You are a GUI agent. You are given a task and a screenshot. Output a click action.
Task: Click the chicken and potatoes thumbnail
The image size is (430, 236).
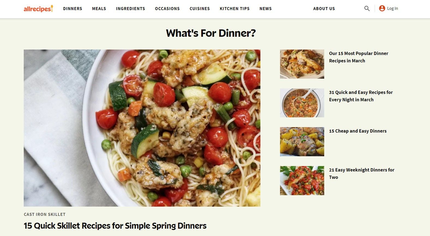pyautogui.click(x=302, y=142)
